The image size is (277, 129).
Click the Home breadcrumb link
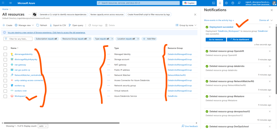coord(5,9)
